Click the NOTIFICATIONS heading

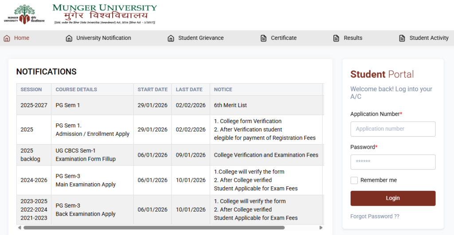point(46,72)
